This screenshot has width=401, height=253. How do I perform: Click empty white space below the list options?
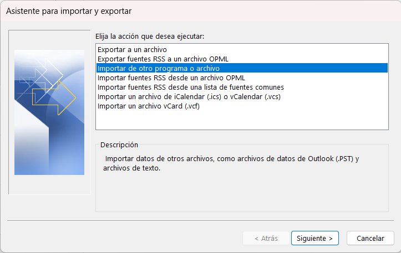[x=242, y=120]
